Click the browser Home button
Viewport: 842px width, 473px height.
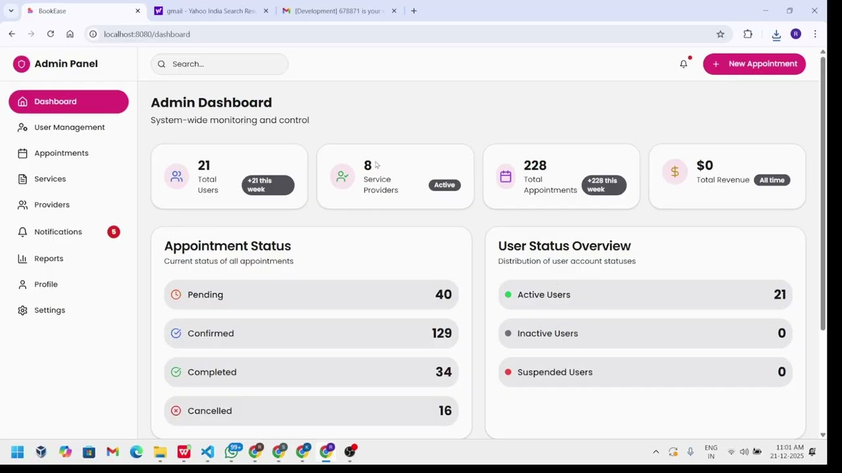tap(70, 34)
